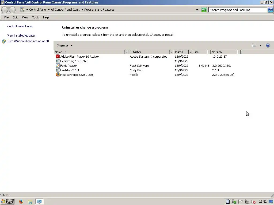274x205 pixels.
Task: Select Mozilla Firefox (2.0.0.20) entry
Action: point(76,75)
